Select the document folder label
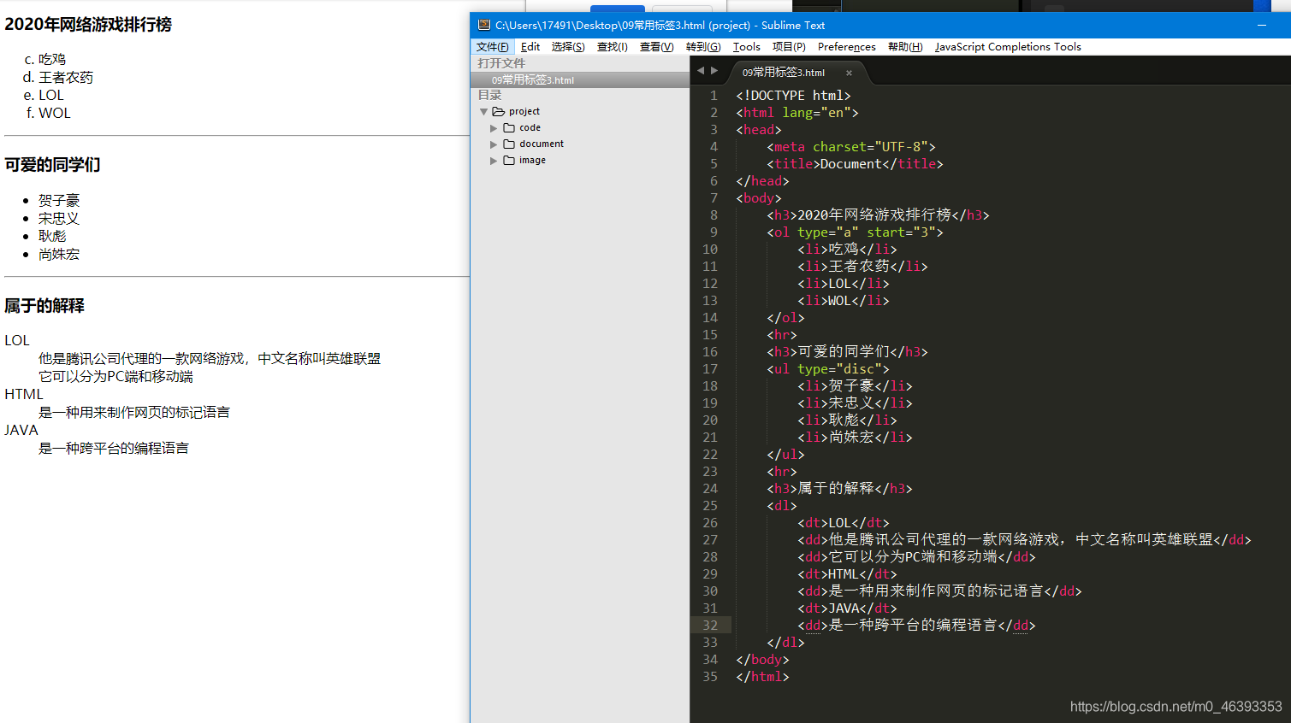1291x723 pixels. tap(542, 144)
